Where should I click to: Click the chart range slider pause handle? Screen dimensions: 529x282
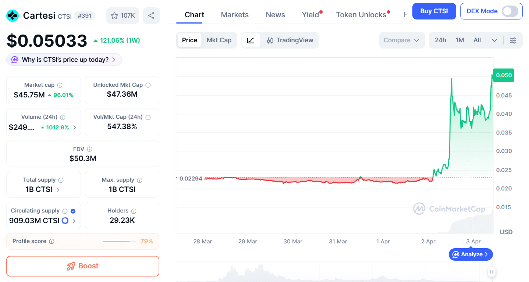point(491,272)
